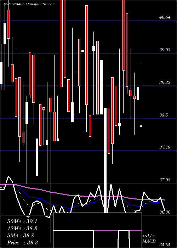This screenshot has width=177, height=248.
Task: Select the 12MA : 38.8 readout
Action: click(x=22, y=229)
